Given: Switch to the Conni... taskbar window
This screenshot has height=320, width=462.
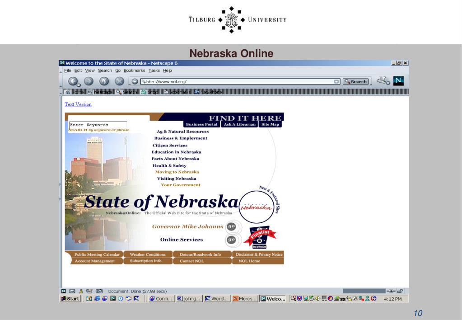Looking at the screenshot, I should tap(161, 298).
